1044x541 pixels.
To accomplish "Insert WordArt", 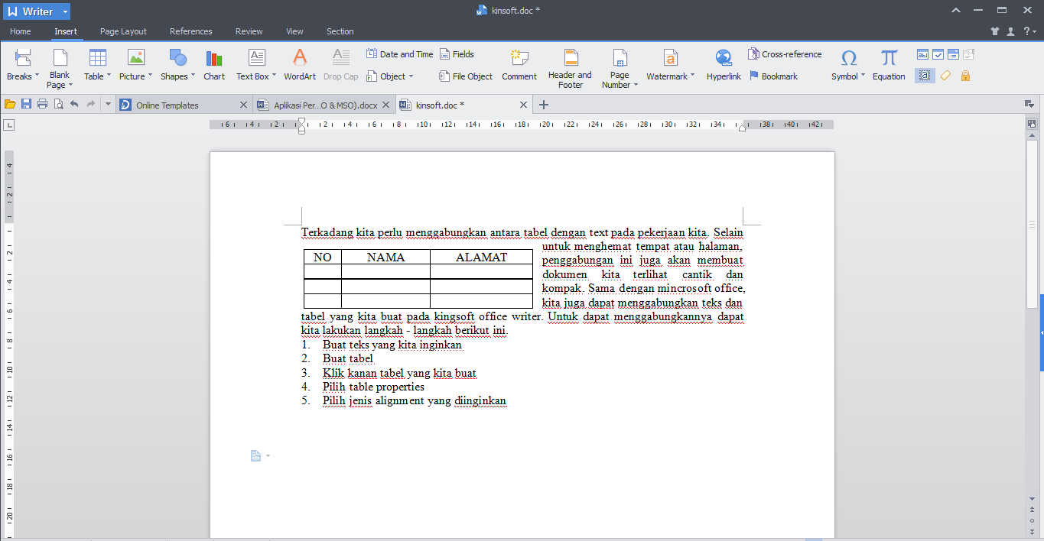I will click(299, 65).
